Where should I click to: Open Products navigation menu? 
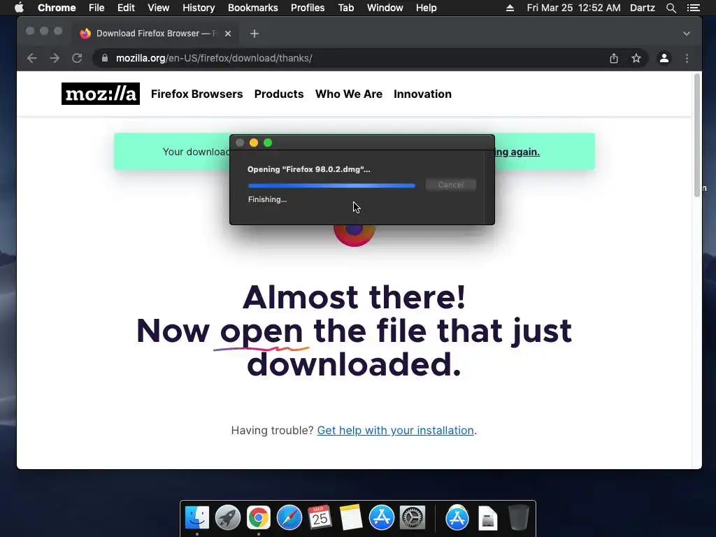(x=279, y=94)
